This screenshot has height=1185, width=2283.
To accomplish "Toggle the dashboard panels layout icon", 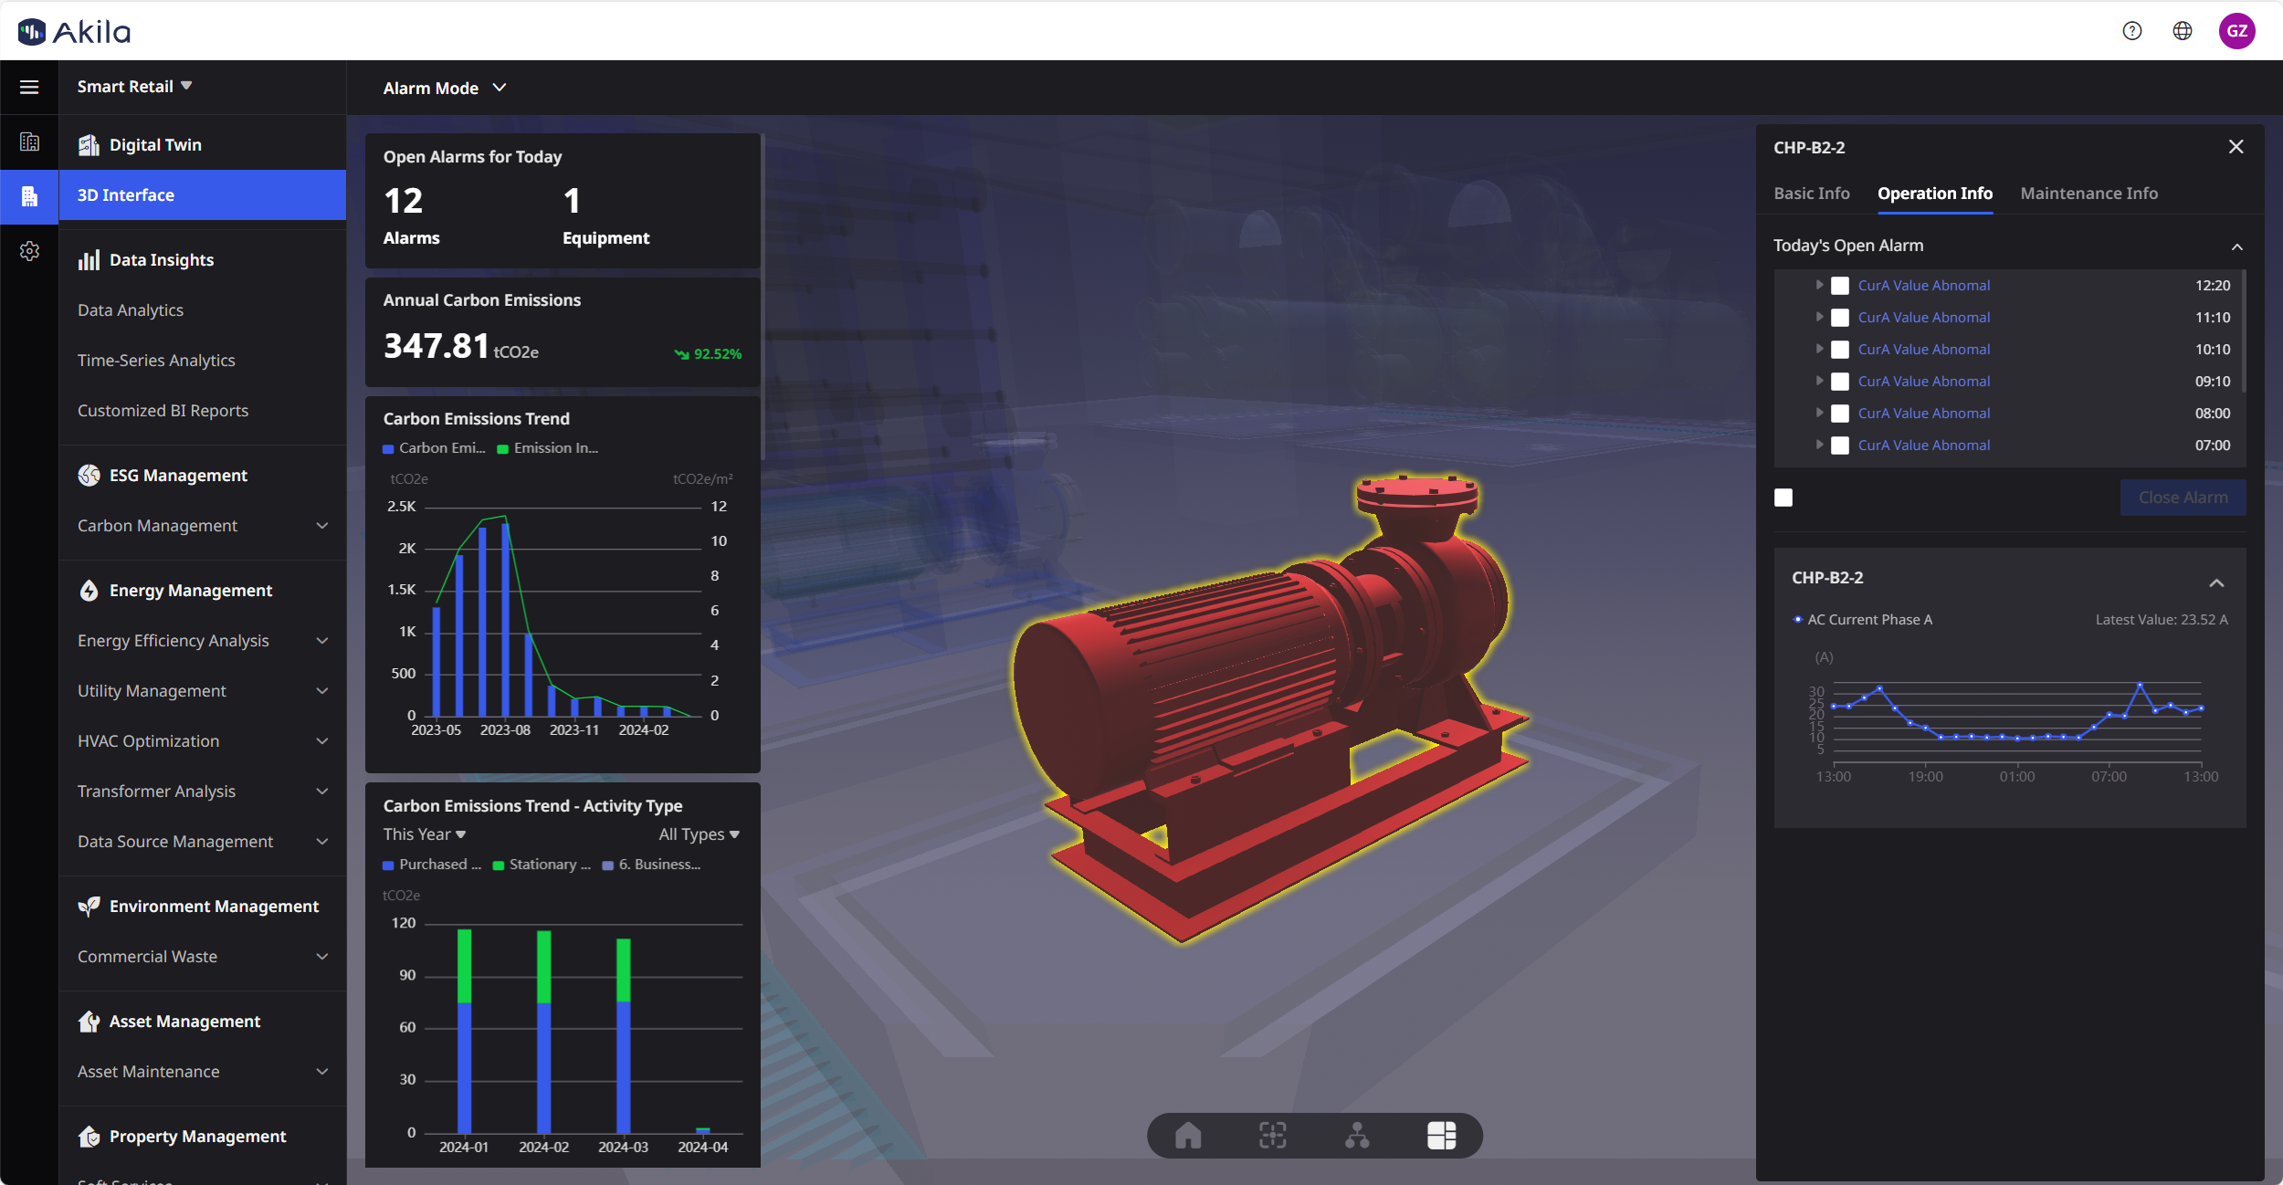I will pos(1441,1136).
